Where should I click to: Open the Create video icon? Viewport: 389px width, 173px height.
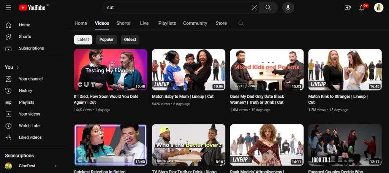[x=348, y=8]
